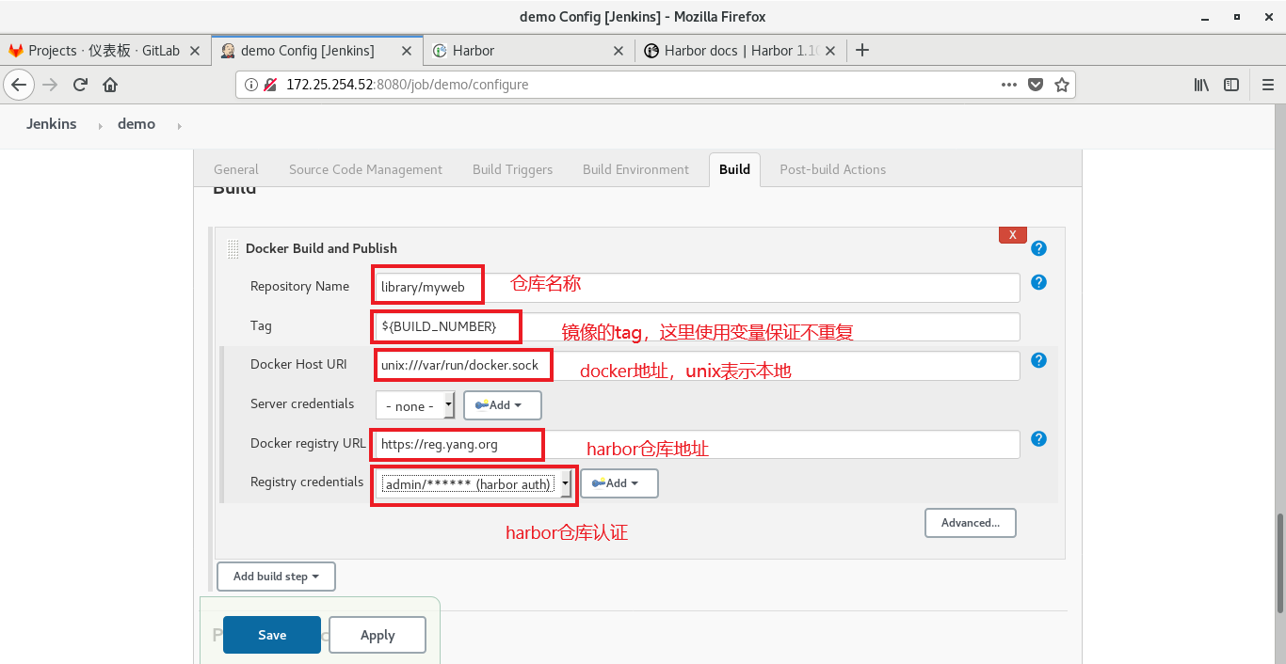
Task: Open Registry credentials dropdown
Action: pos(474,483)
